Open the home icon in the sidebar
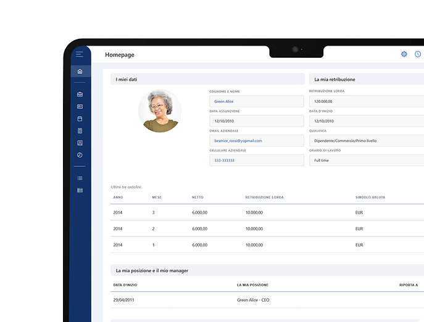The image size is (424, 322). coord(80,71)
